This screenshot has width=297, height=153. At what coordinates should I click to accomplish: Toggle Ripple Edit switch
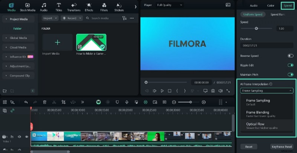click(290, 65)
